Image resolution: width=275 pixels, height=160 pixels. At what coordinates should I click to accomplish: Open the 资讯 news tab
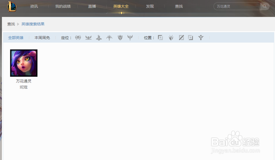(x=34, y=7)
